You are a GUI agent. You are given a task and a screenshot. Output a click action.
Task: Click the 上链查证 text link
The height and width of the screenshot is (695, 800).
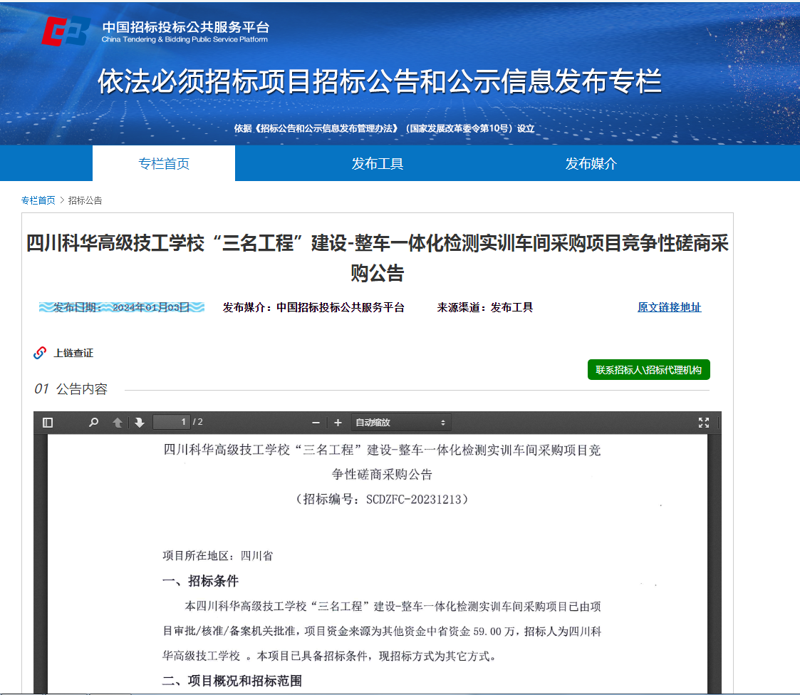[73, 353]
